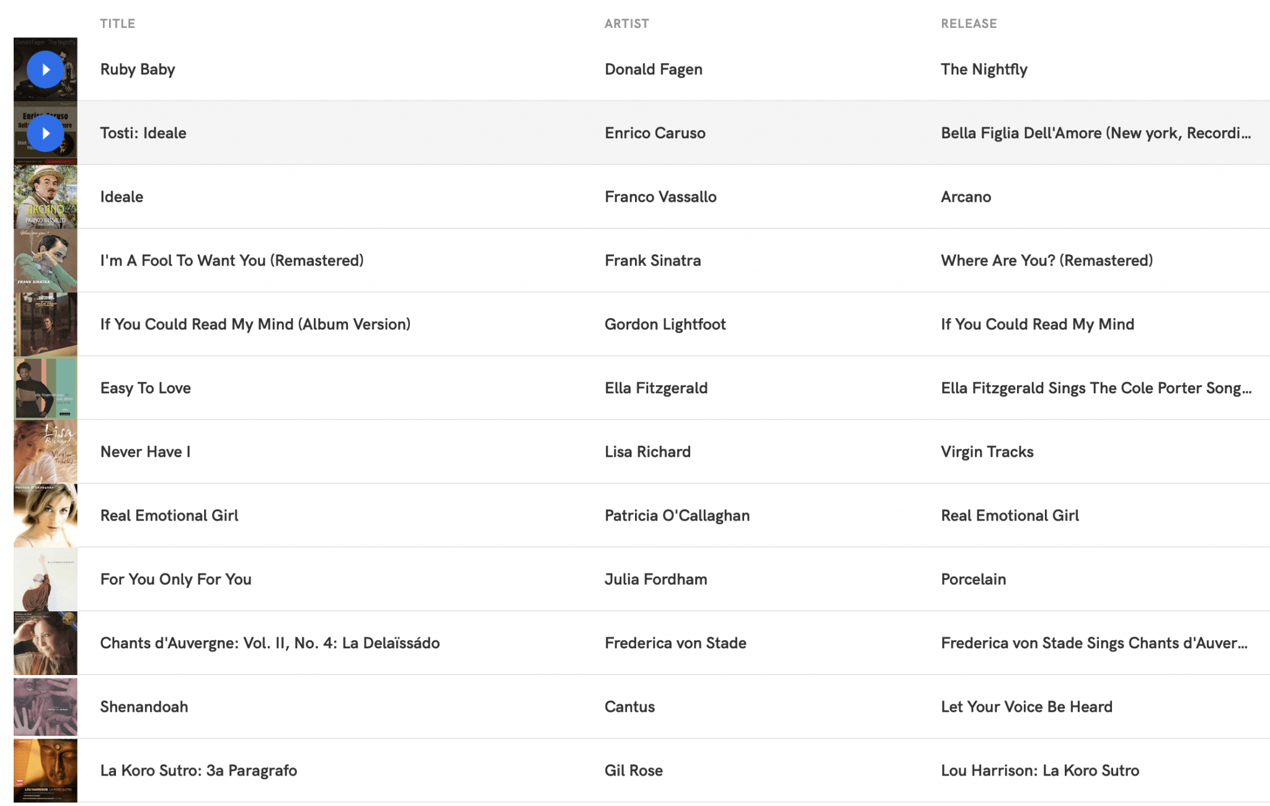The width and height of the screenshot is (1270, 806).
Task: Play the Ruby Baby track
Action: click(x=45, y=69)
